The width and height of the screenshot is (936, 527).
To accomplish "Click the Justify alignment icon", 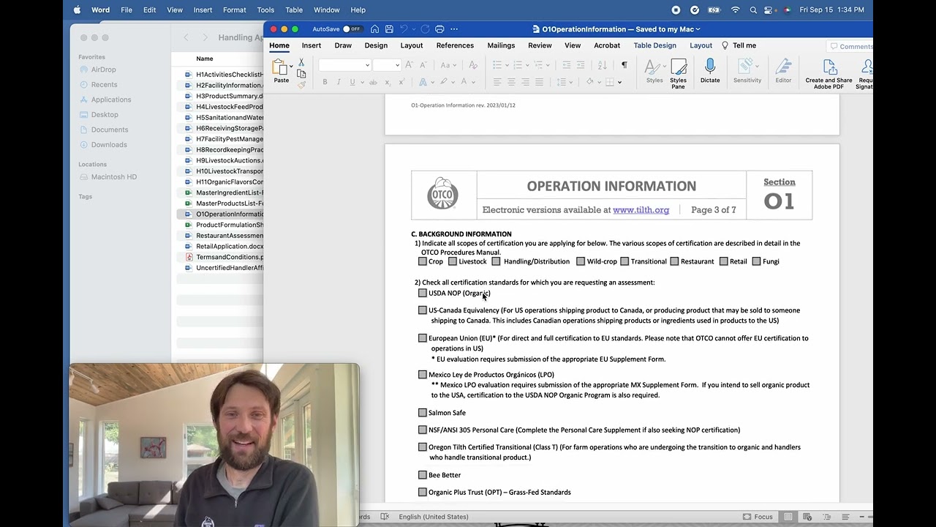I will [x=540, y=82].
